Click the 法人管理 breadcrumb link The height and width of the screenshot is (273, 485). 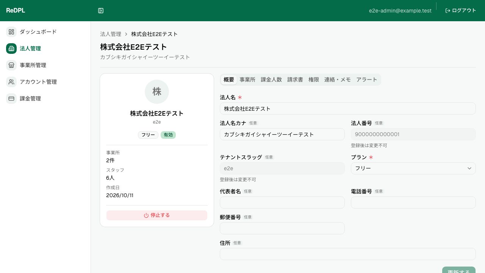pyautogui.click(x=111, y=34)
